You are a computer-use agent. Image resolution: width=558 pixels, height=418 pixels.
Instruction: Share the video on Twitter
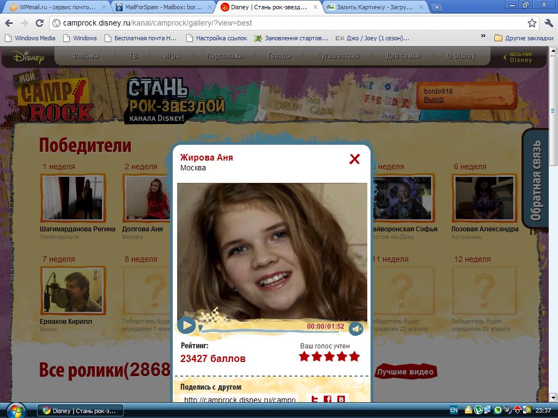[x=314, y=399]
